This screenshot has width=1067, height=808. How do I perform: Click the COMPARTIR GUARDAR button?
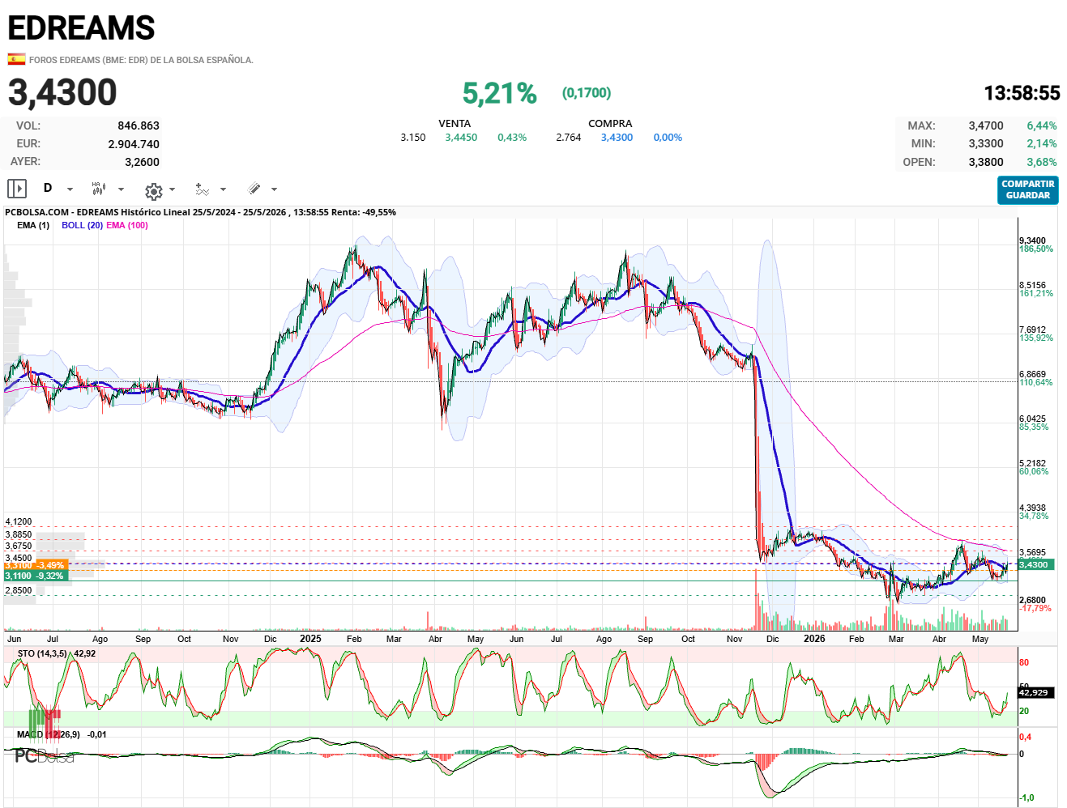pos(1027,189)
